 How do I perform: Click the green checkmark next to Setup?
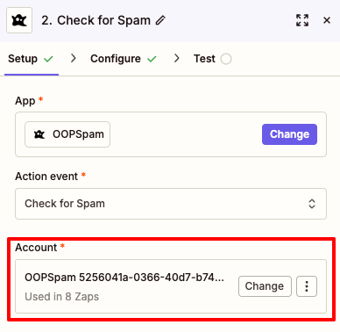[48, 60]
